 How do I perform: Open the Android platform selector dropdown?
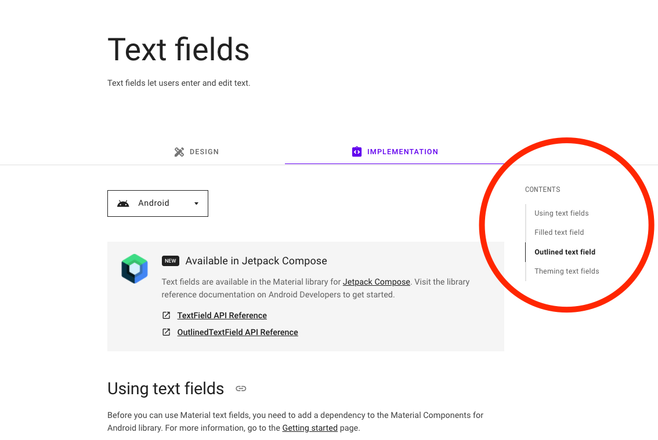[x=157, y=203]
